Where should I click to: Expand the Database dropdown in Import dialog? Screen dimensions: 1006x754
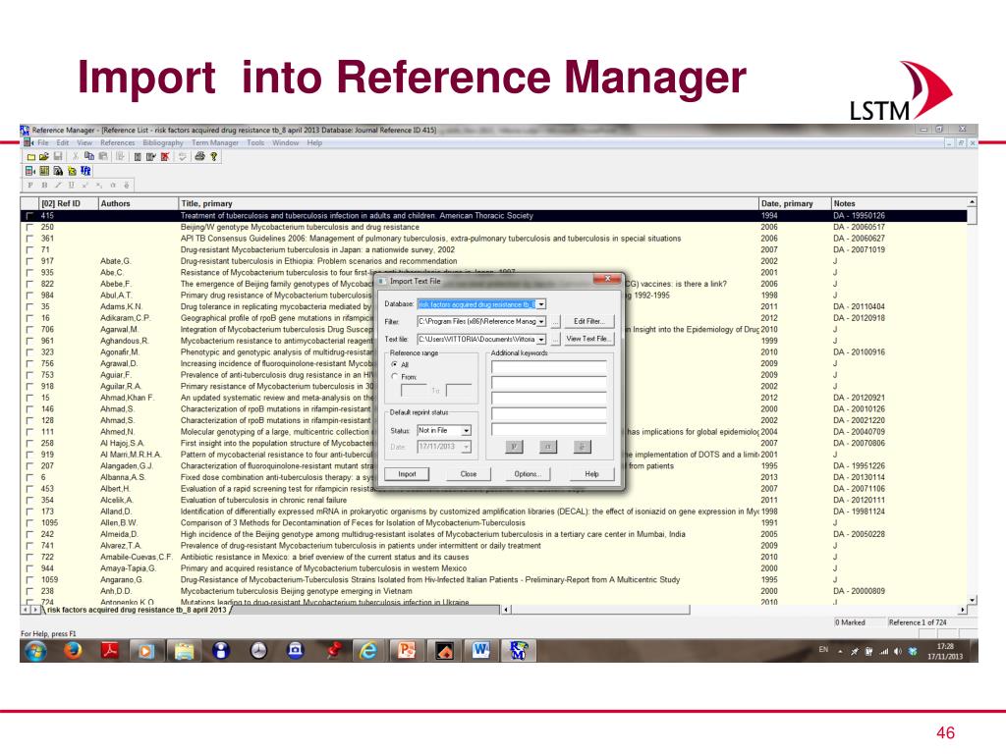(541, 304)
